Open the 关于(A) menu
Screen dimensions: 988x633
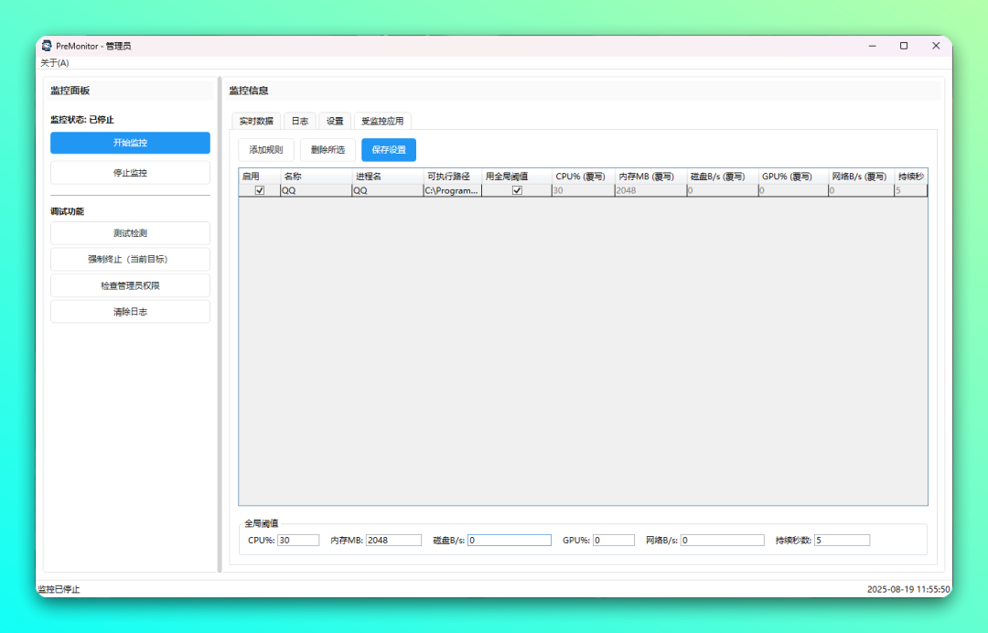pyautogui.click(x=55, y=63)
